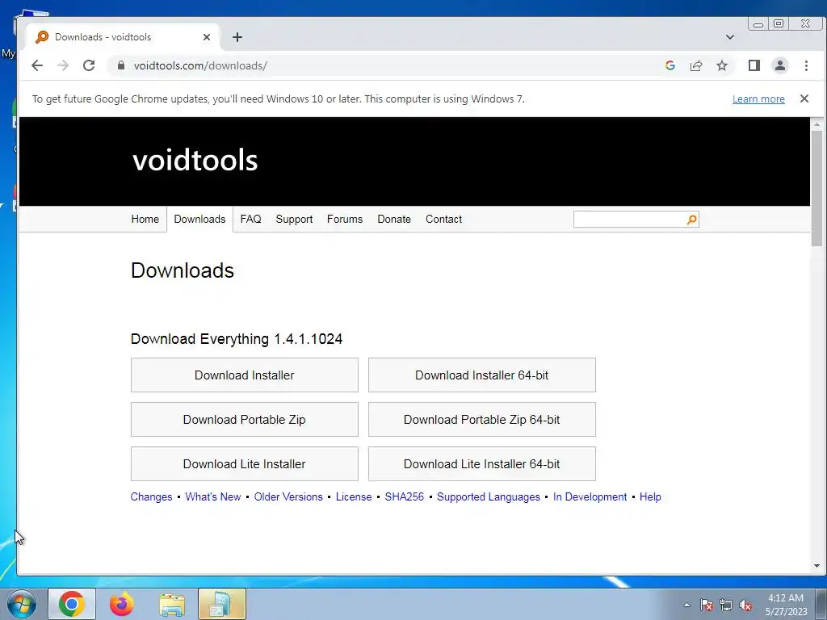This screenshot has width=827, height=620.
Task: Click the browser back arrow
Action: click(x=37, y=65)
